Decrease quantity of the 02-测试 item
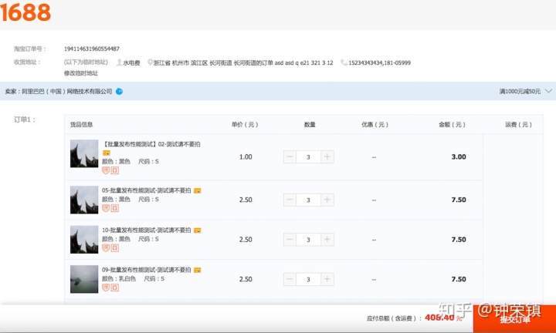This screenshot has width=556, height=333. point(290,156)
